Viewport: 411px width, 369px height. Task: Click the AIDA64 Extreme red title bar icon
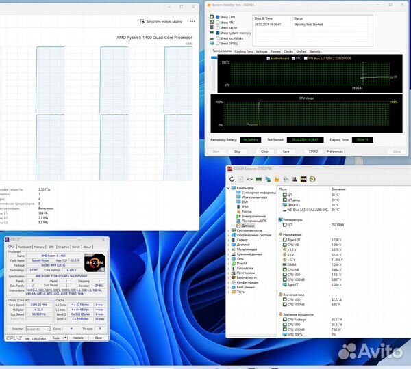230,169
